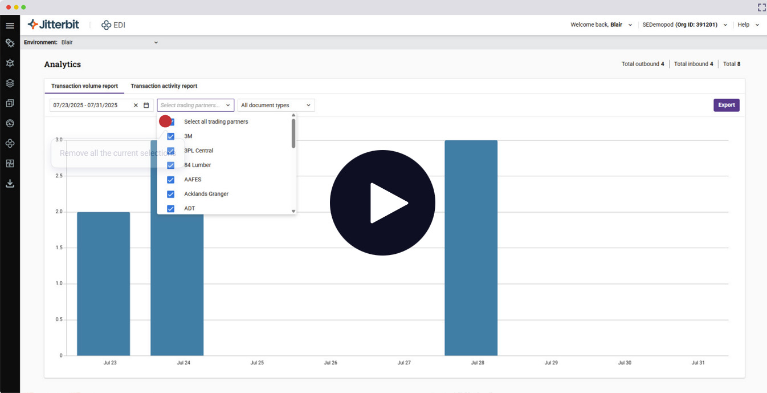The width and height of the screenshot is (767, 393).
Task: Open the EDI module from the top navigation
Action: coord(113,25)
